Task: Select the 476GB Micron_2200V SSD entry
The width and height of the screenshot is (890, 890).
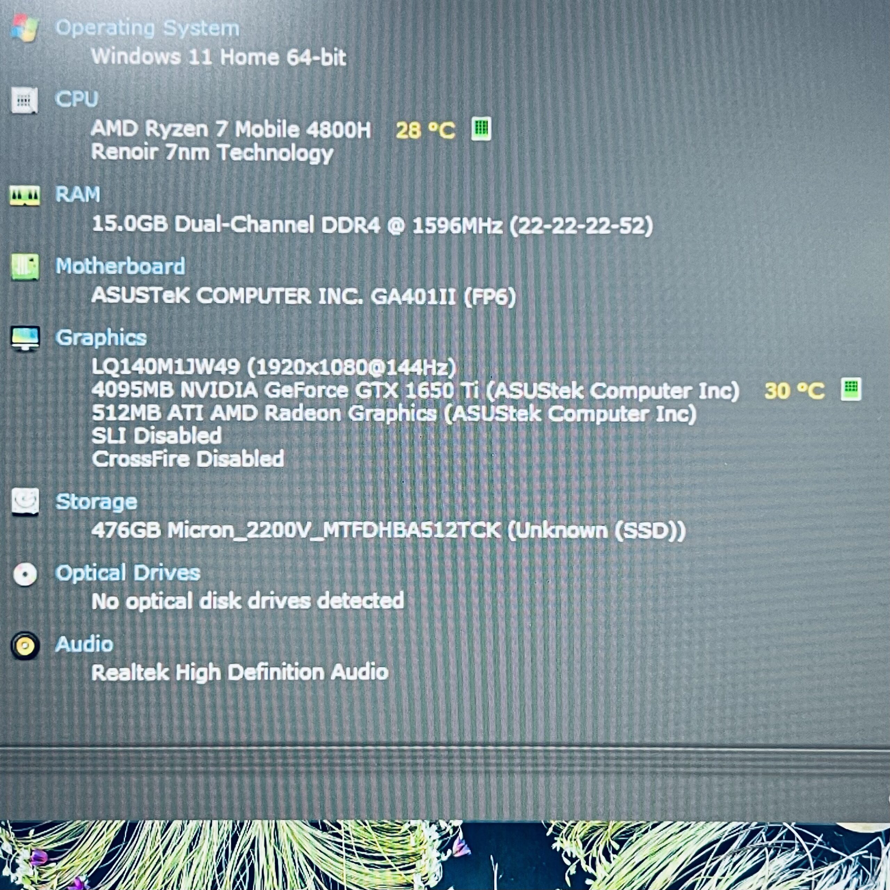Action: [388, 531]
